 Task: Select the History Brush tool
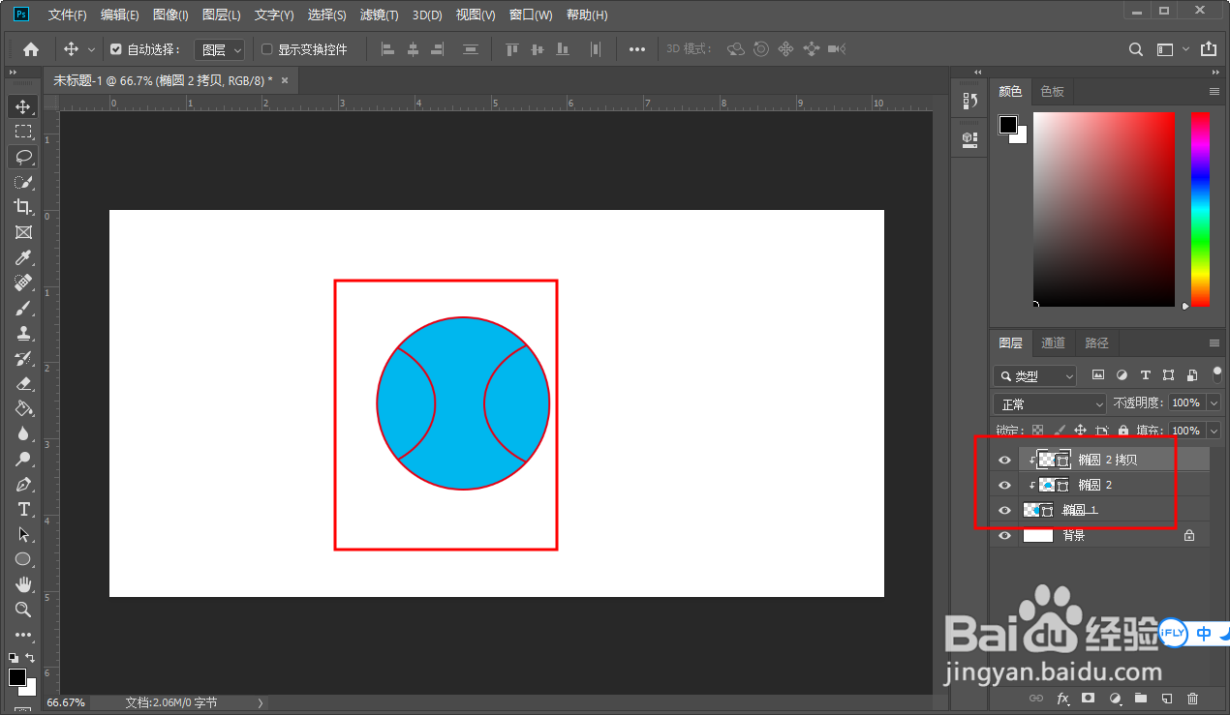(23, 358)
